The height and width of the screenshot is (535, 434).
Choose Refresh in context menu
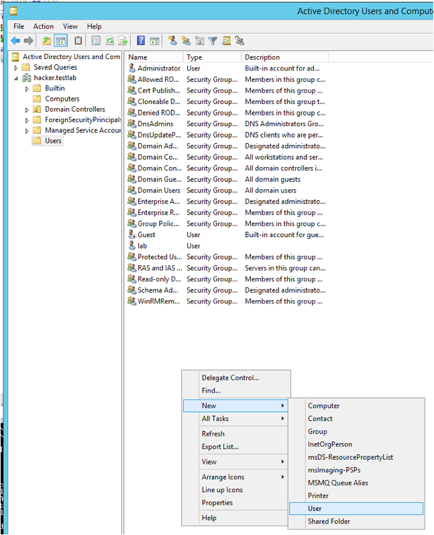tap(235, 434)
